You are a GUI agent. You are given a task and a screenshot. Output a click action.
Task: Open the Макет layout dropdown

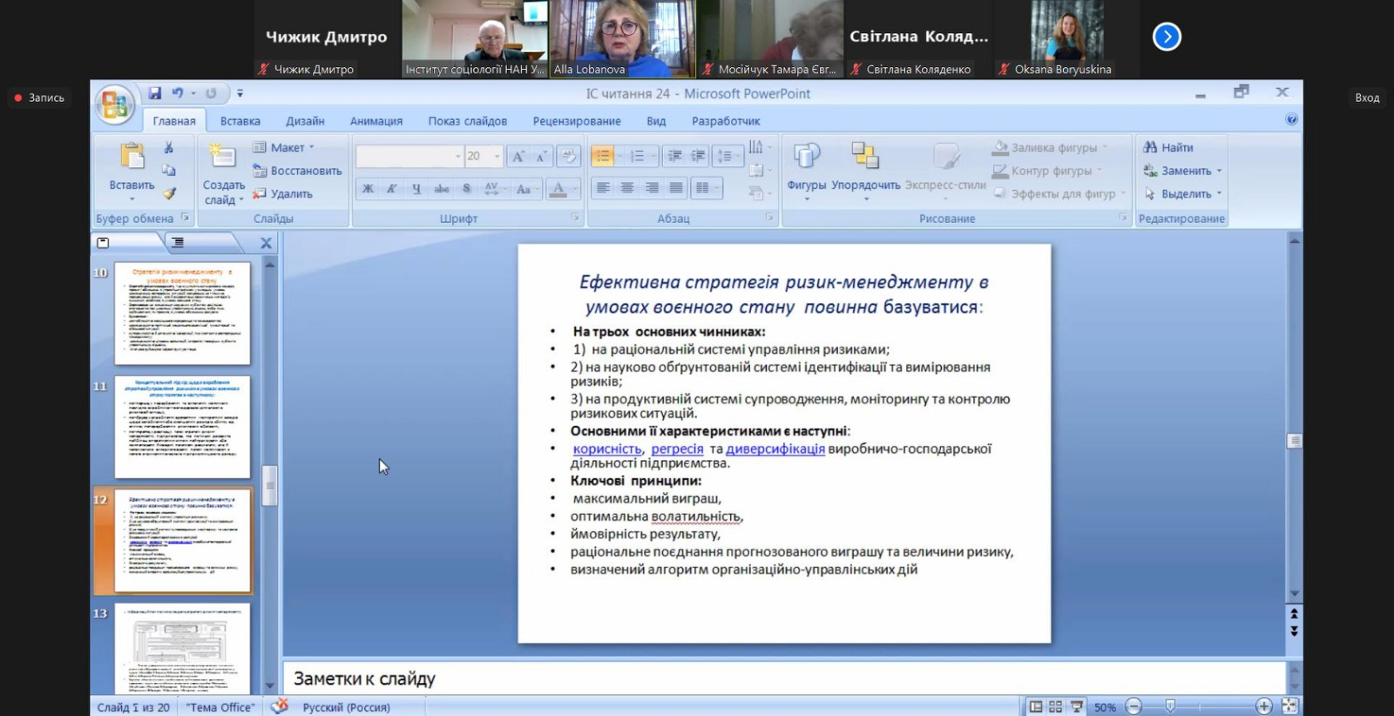(x=284, y=147)
